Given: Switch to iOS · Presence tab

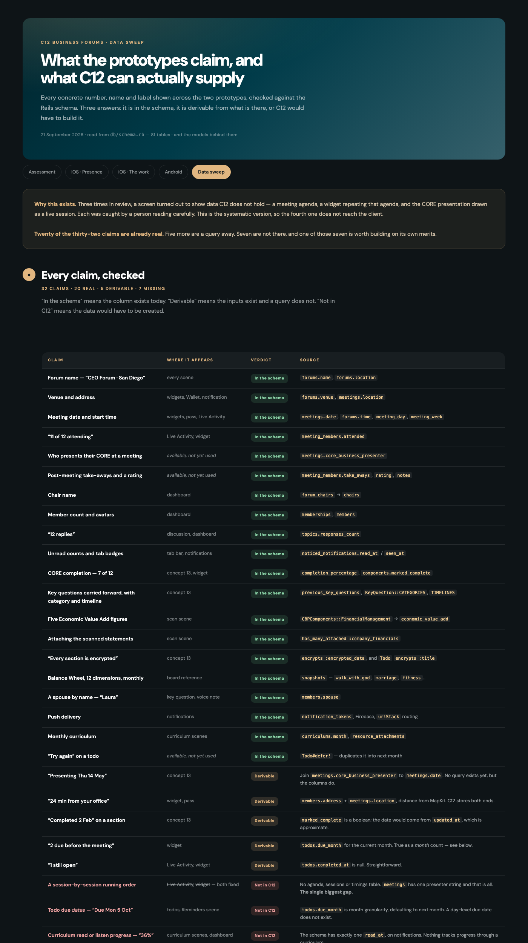Looking at the screenshot, I should [87, 172].
